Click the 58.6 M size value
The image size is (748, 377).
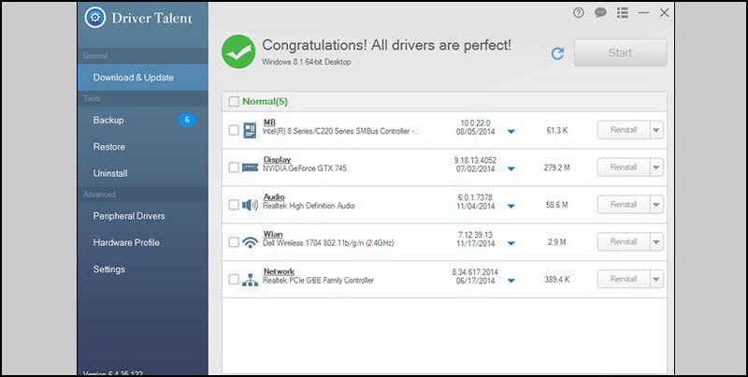coord(556,205)
